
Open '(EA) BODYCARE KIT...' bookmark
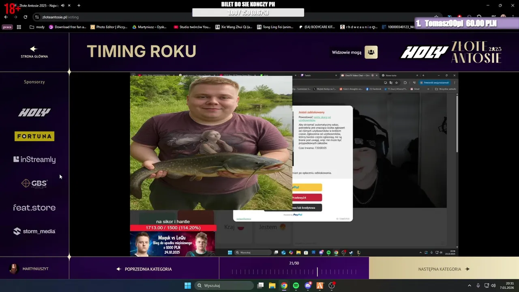317,27
